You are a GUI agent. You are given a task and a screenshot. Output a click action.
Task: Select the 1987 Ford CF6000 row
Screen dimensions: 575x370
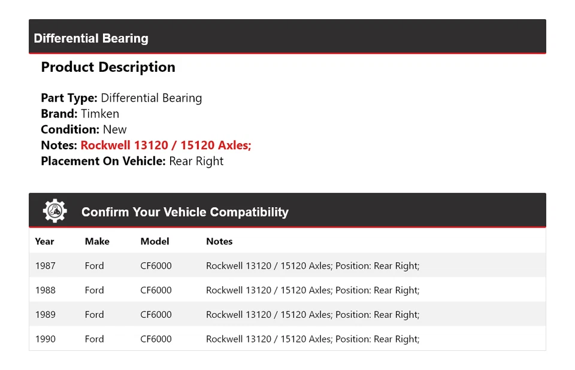287,265
